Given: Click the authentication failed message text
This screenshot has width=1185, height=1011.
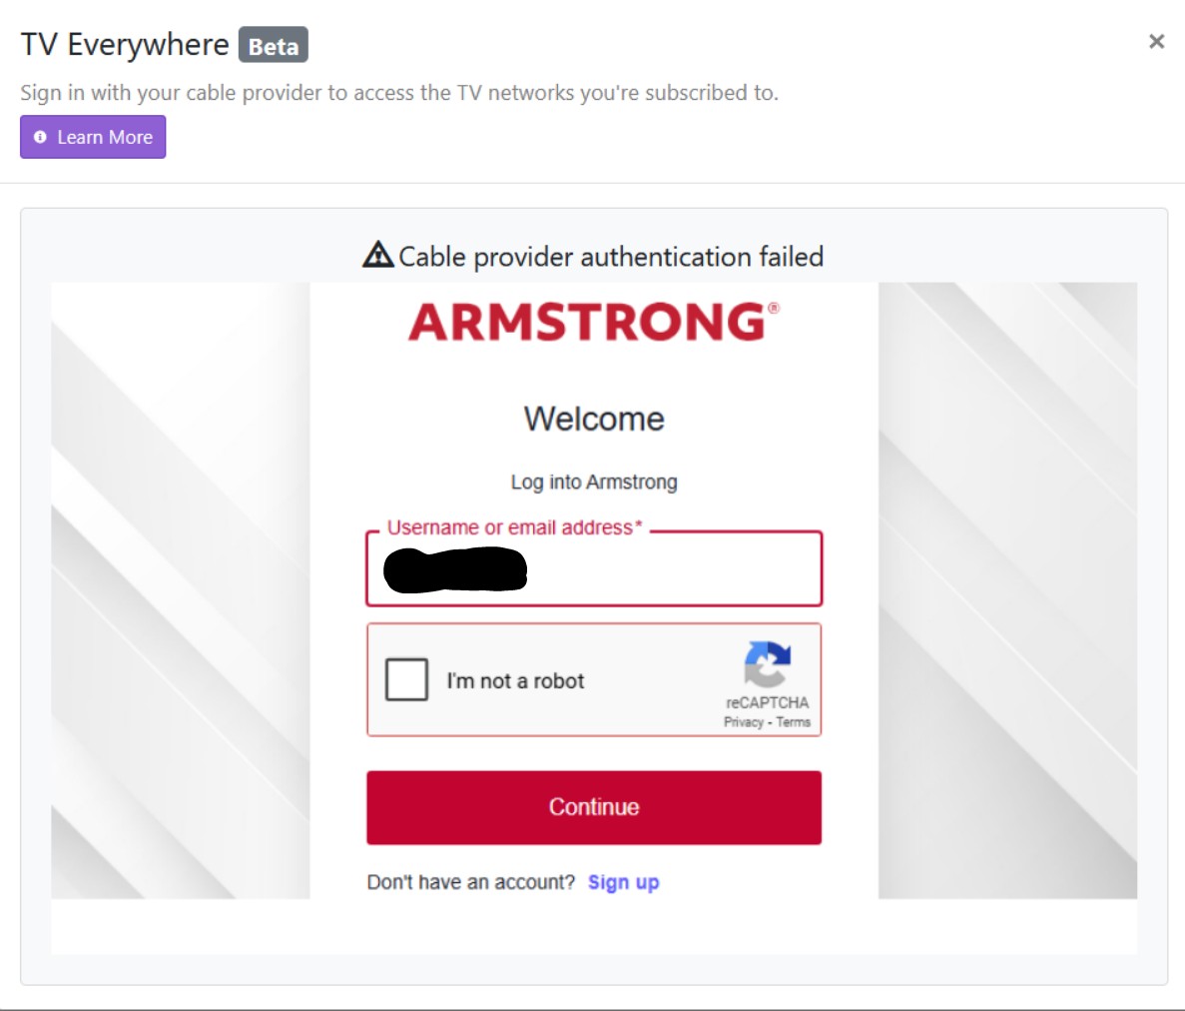Looking at the screenshot, I should pos(611,257).
